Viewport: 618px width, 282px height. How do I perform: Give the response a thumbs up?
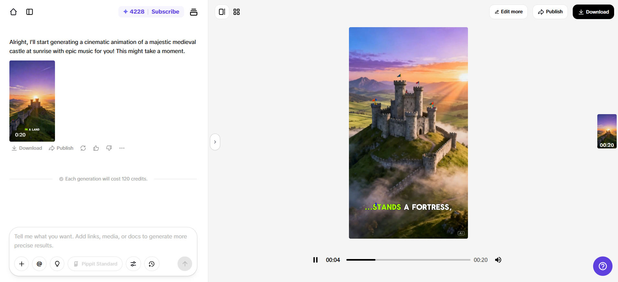96,148
